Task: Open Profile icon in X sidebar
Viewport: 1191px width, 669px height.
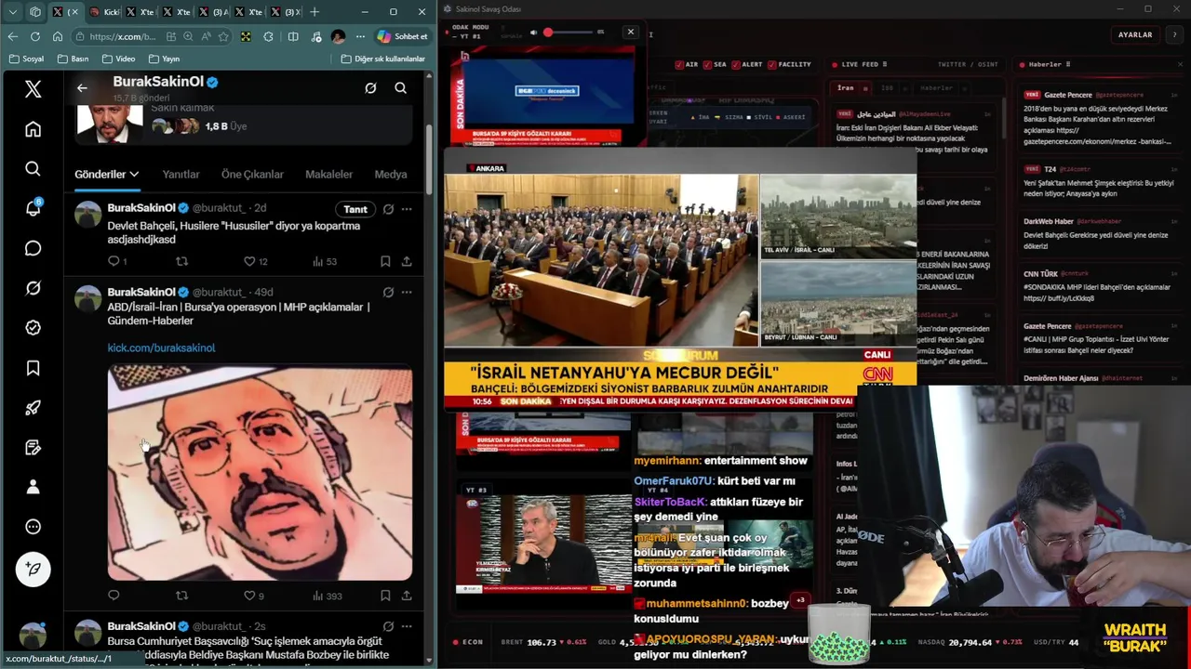Action: [x=33, y=487]
